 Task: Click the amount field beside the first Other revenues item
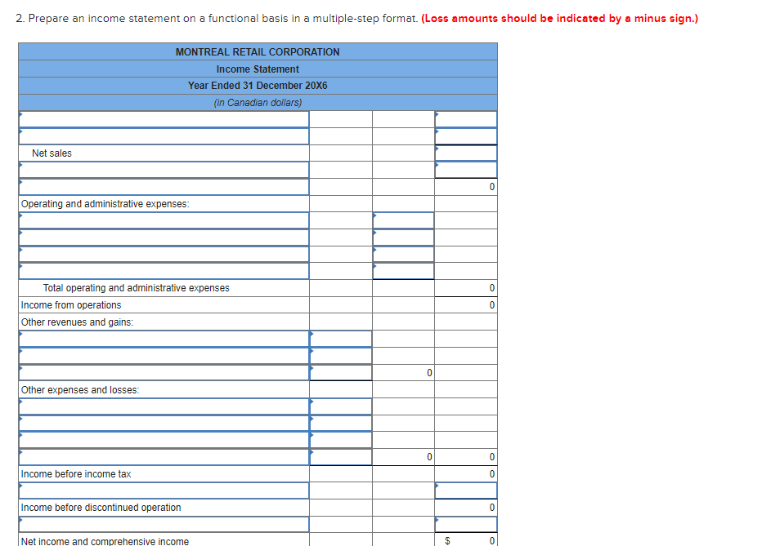(340, 339)
